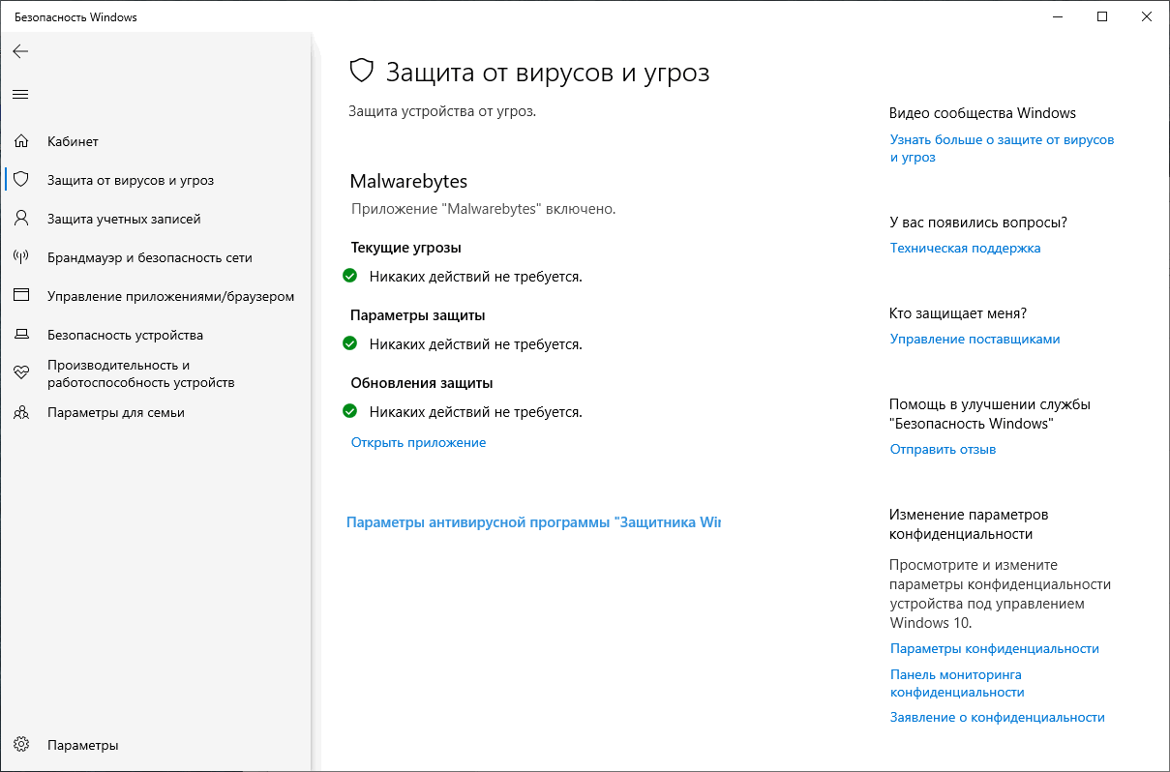The image size is (1170, 772).
Task: Open the Отправить отзыв link
Action: 942,449
